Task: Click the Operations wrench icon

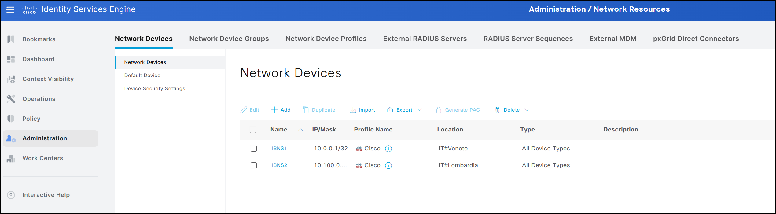Action: tap(11, 99)
